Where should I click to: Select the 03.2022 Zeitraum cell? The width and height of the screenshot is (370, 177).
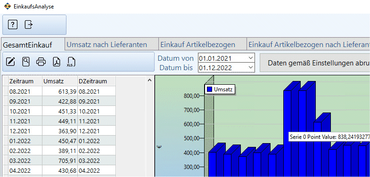(x=25, y=161)
